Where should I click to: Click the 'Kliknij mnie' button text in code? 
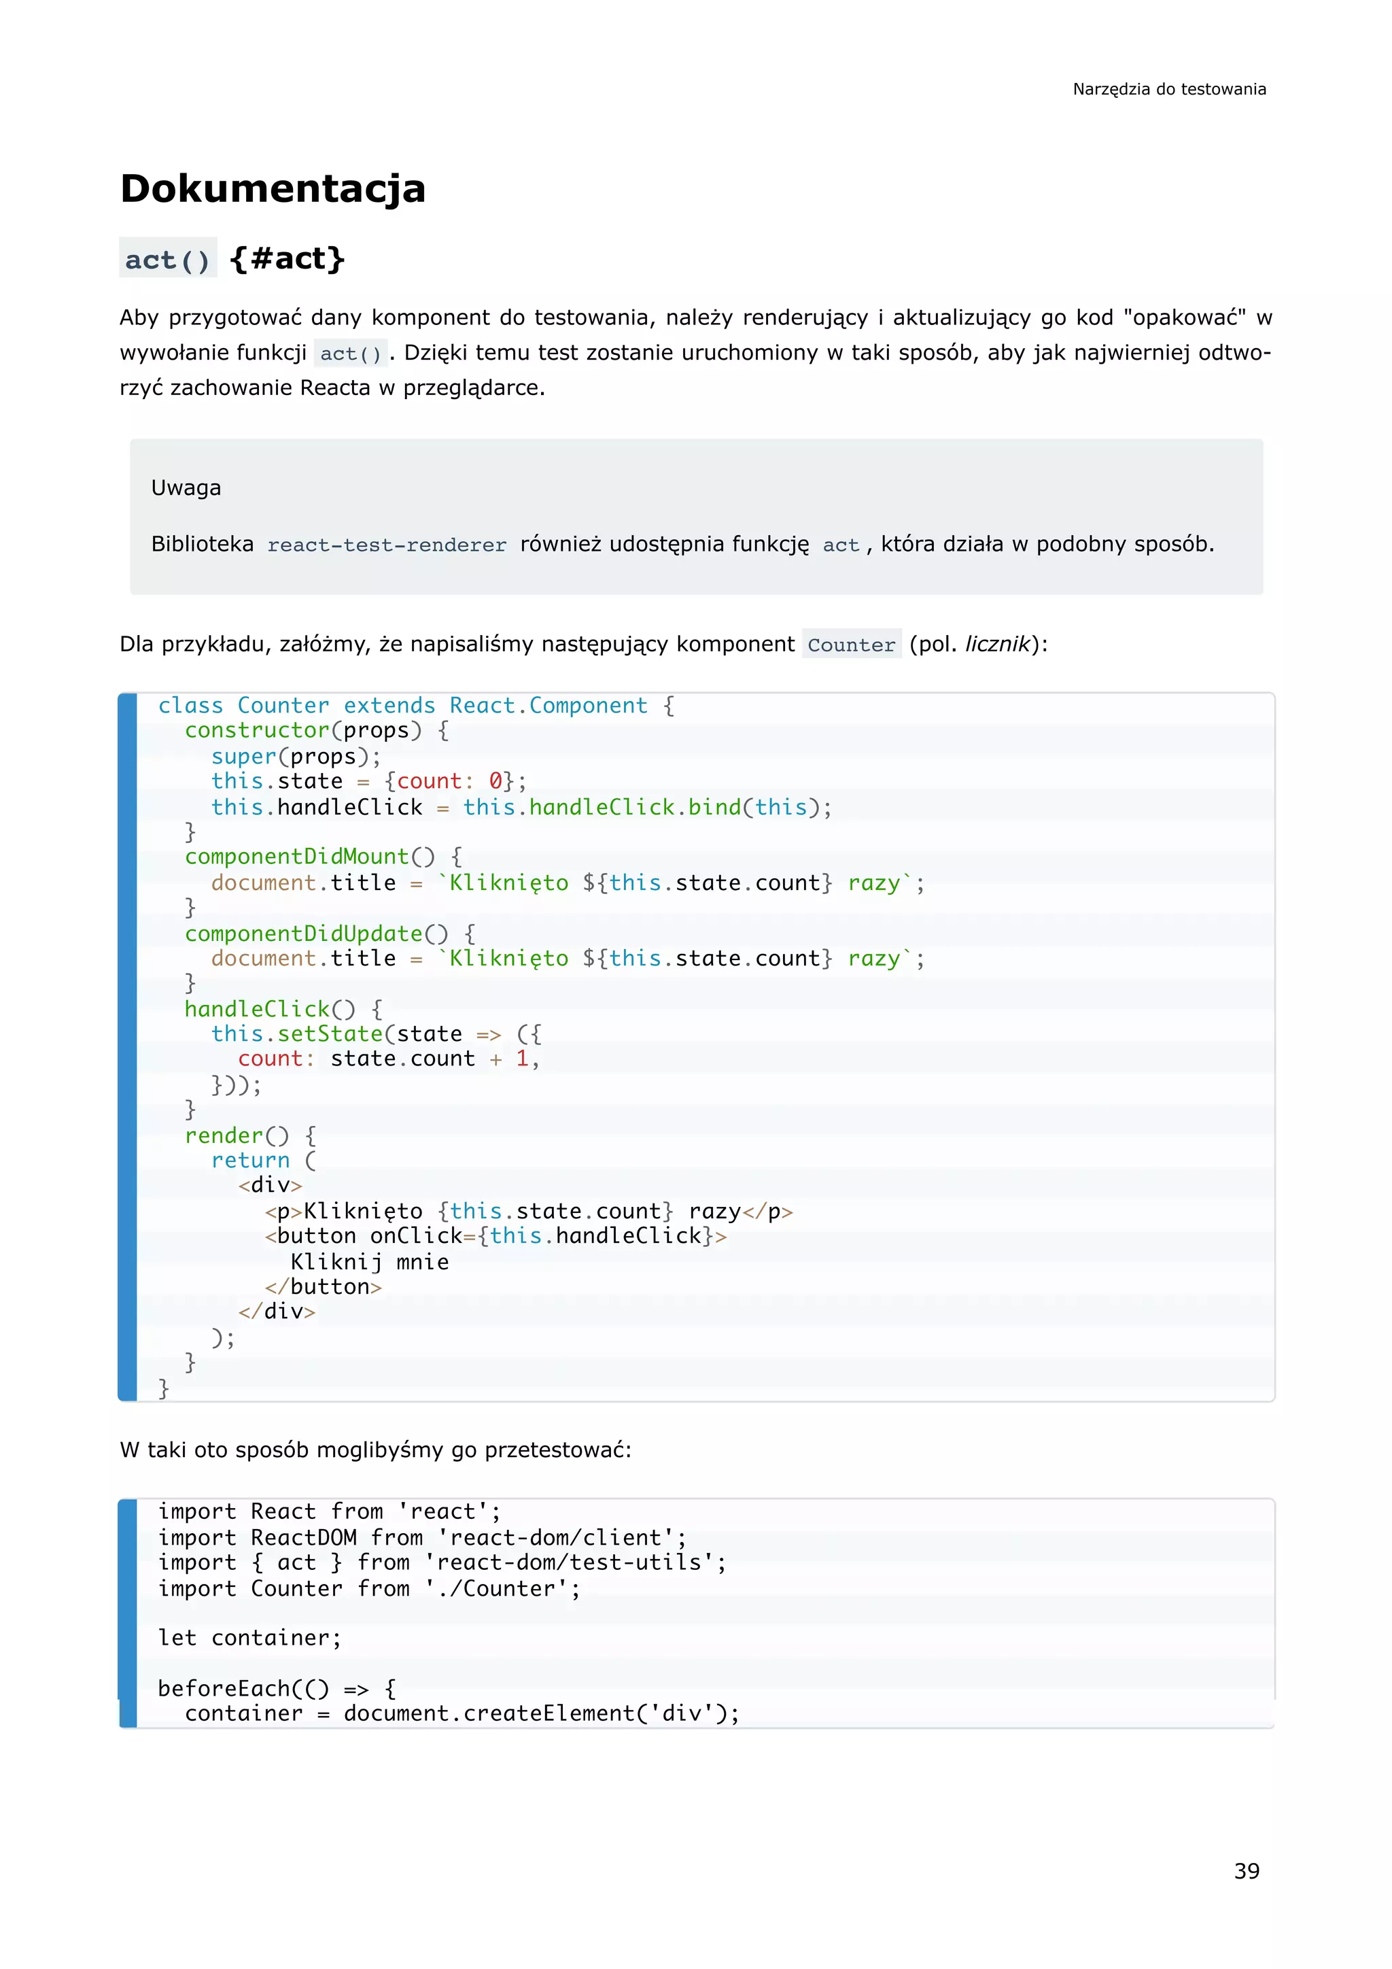tap(370, 1261)
